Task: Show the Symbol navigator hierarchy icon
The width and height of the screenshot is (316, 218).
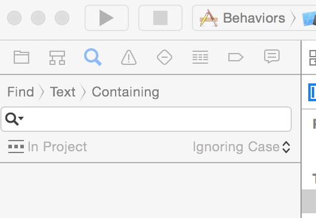Action: tap(57, 58)
